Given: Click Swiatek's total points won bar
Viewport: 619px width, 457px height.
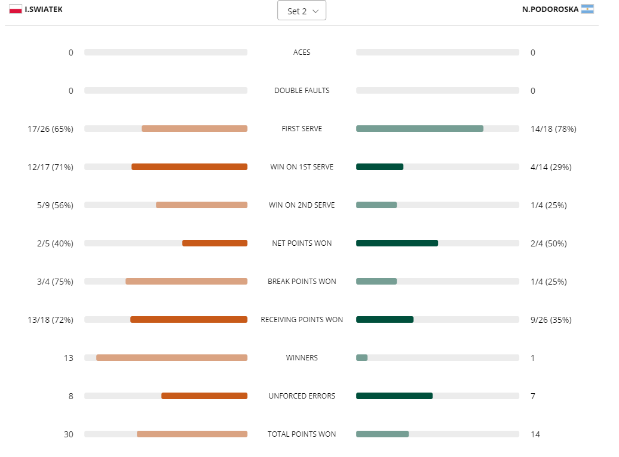Looking at the screenshot, I should tap(192, 434).
